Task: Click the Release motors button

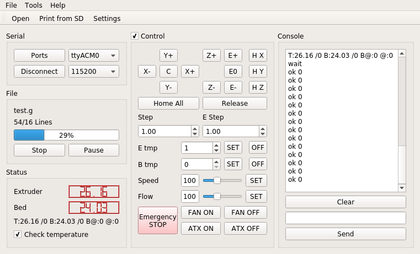Action: (235, 103)
